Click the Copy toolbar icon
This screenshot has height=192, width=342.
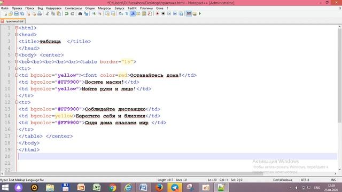53,14
